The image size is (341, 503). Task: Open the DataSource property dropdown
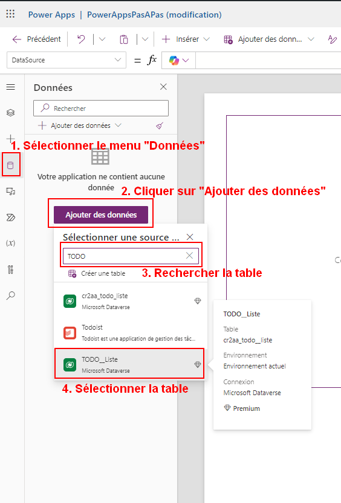click(67, 60)
